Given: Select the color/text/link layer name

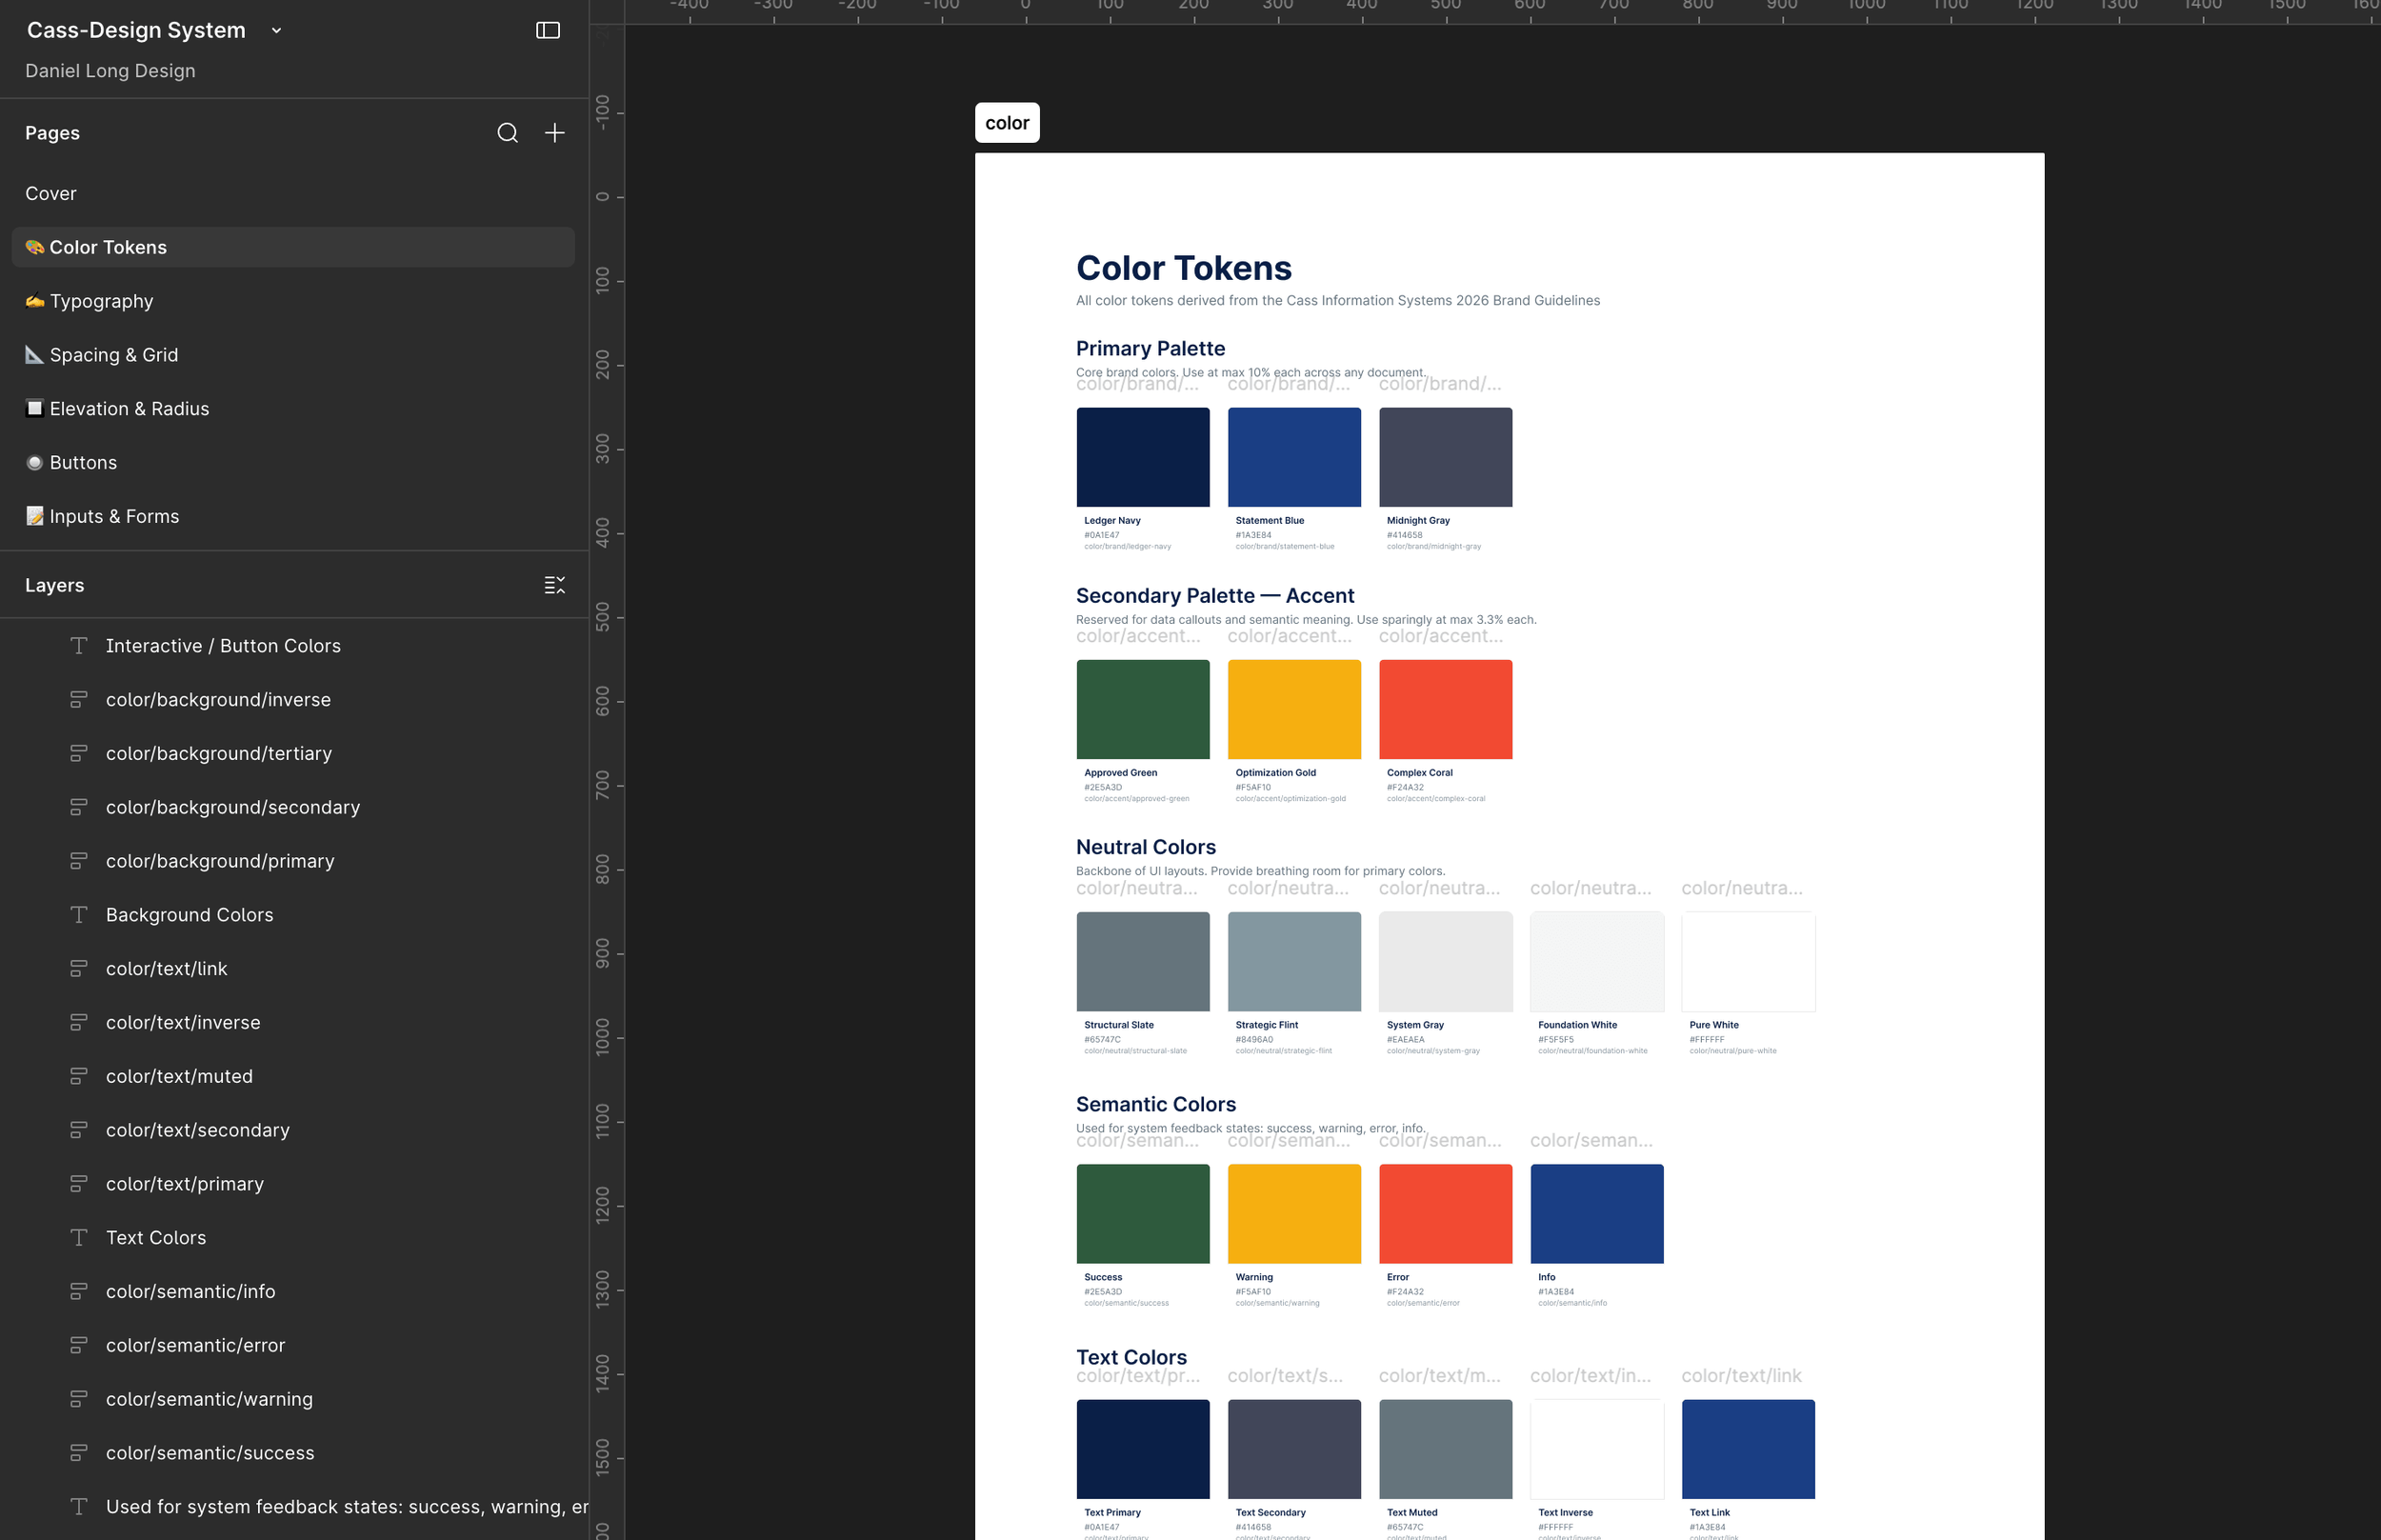Looking at the screenshot, I should (x=167, y=969).
